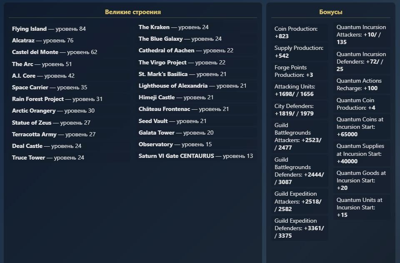Image resolution: width=400 pixels, height=263 pixels.
Task: Click the Бонусы panel header
Action: point(331,12)
